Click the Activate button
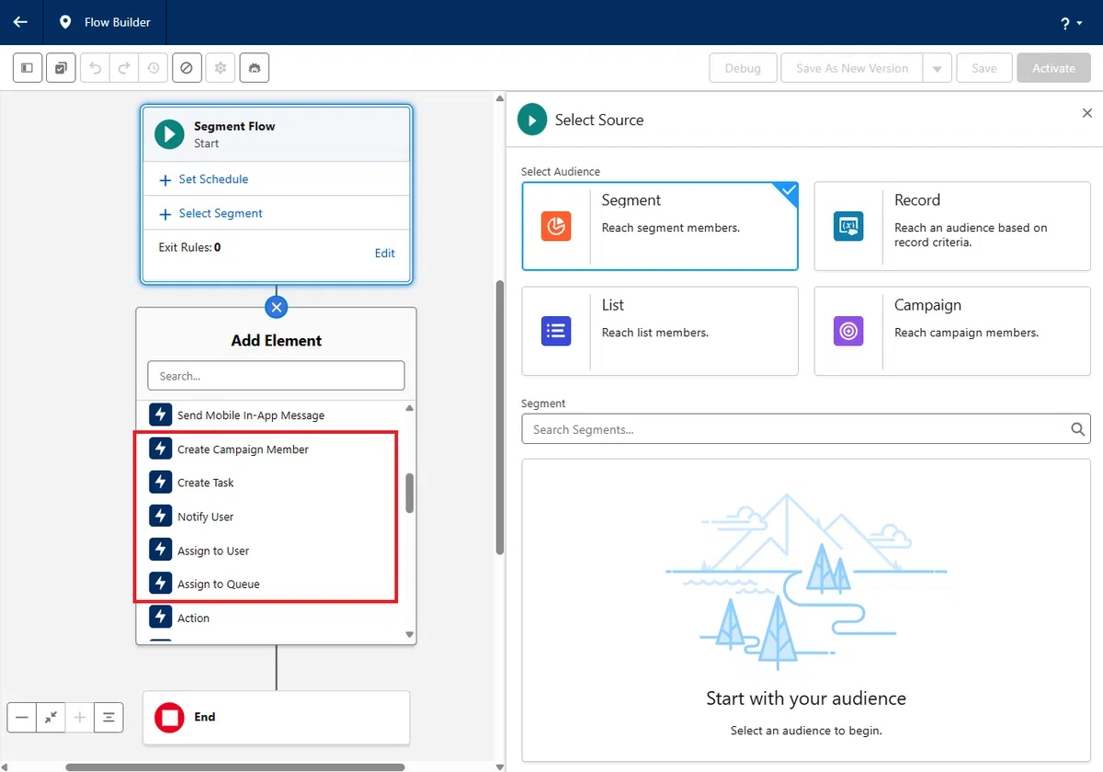 pos(1053,68)
